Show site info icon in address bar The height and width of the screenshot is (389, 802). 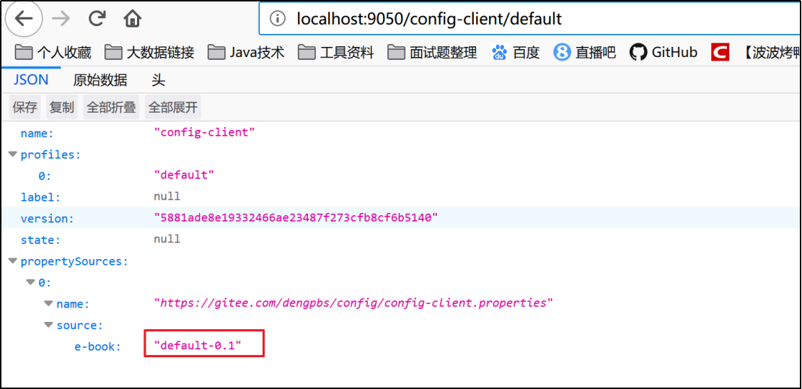[277, 19]
